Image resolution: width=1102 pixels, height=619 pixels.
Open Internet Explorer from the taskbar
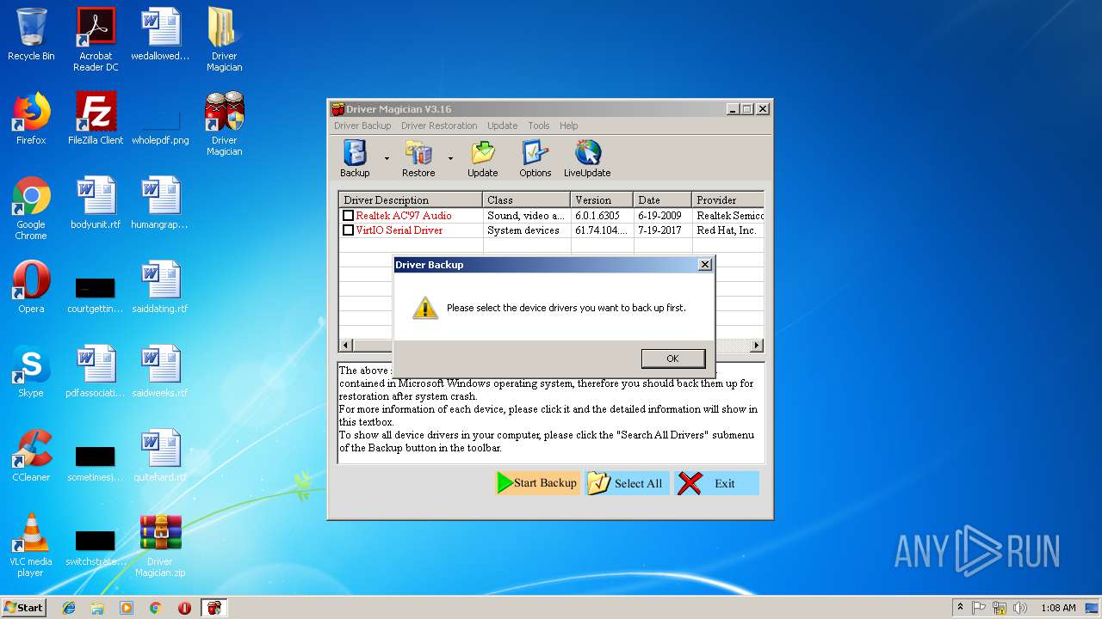[x=69, y=608]
